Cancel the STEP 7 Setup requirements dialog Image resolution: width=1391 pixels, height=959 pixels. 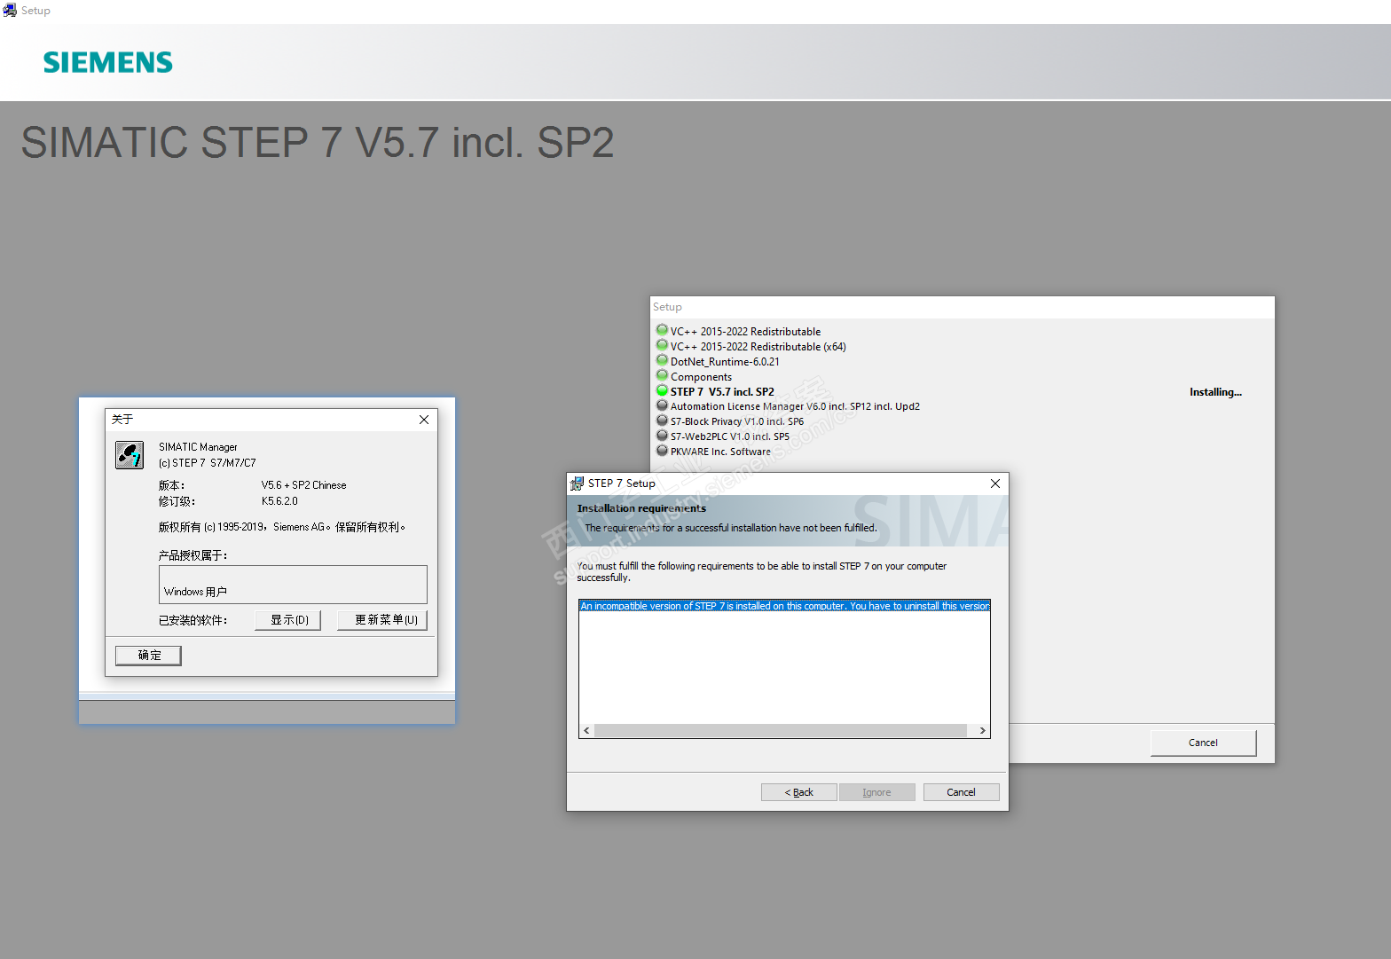tap(961, 792)
